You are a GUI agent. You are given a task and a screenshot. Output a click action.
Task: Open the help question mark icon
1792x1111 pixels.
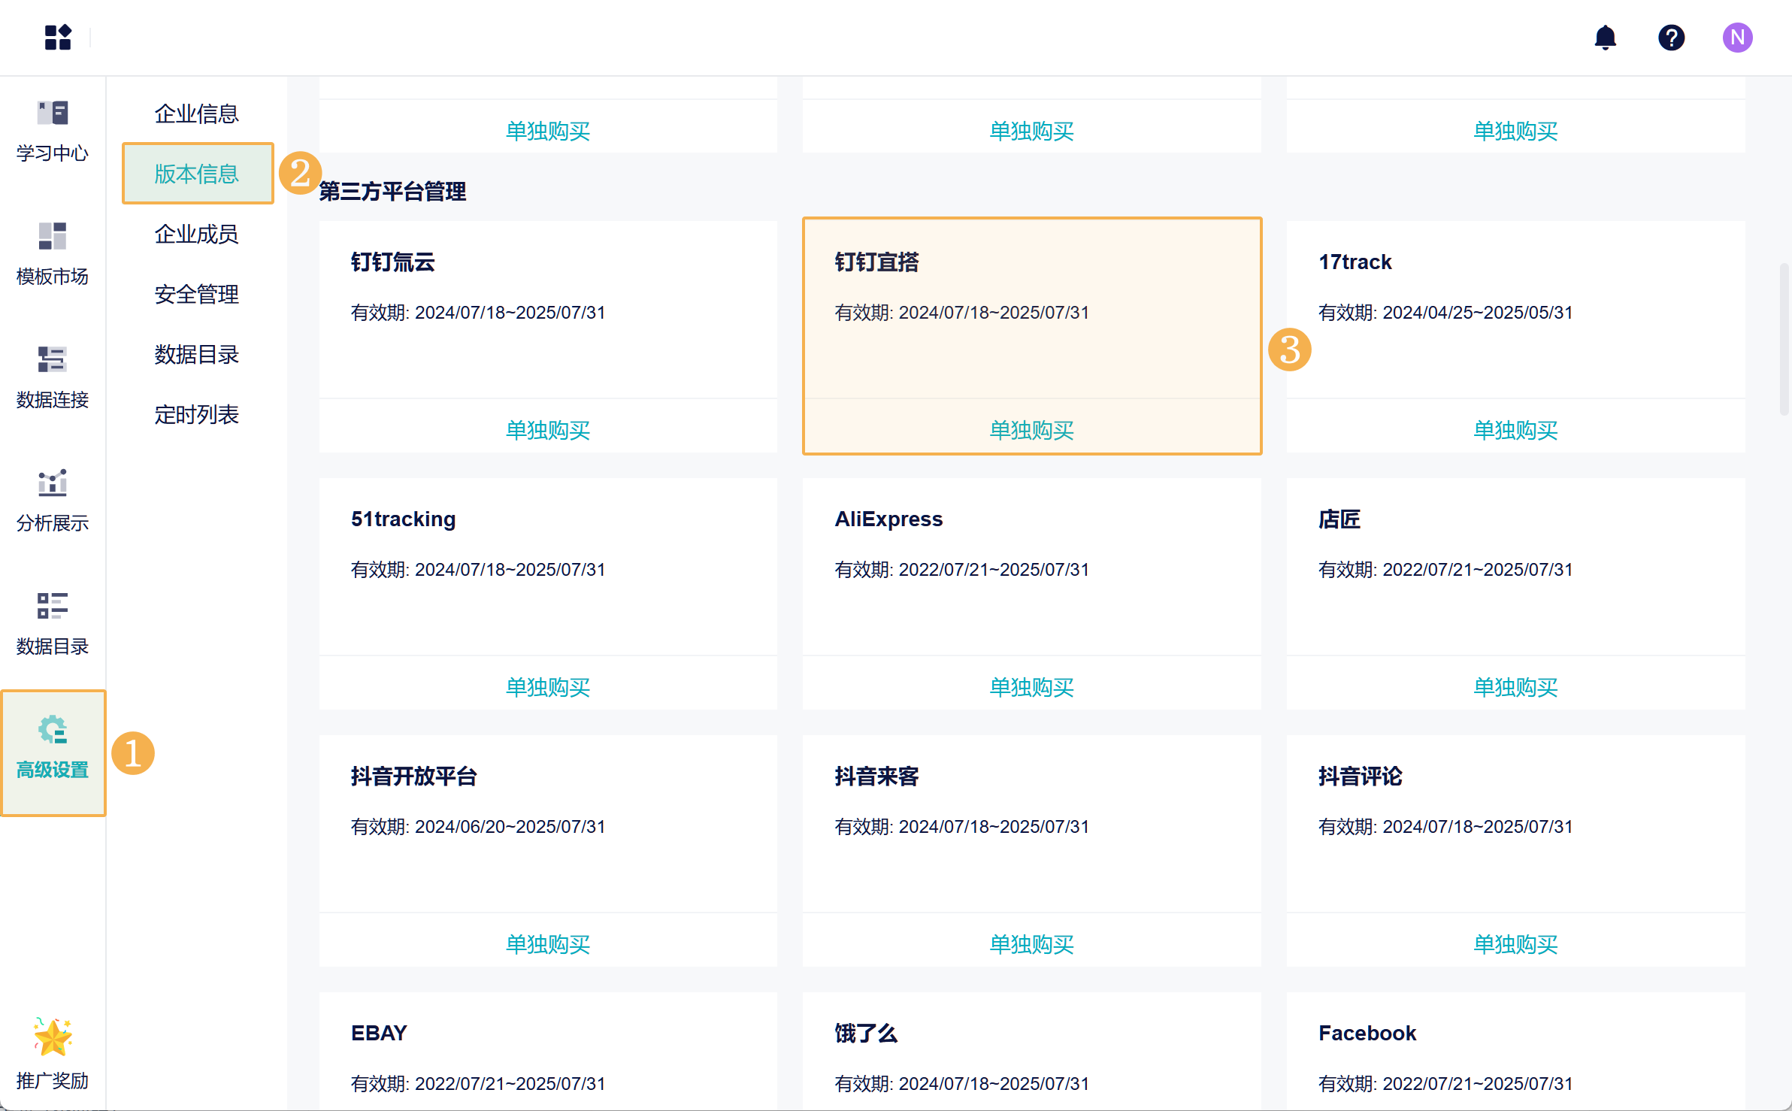(1671, 37)
